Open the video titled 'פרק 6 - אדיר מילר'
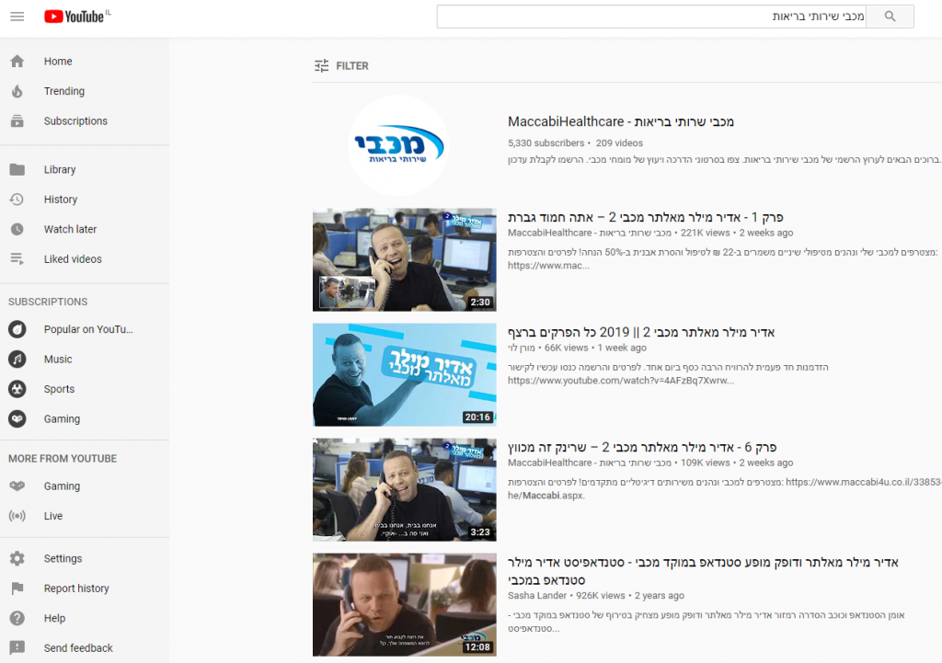Image resolution: width=942 pixels, height=663 pixels. 642,447
